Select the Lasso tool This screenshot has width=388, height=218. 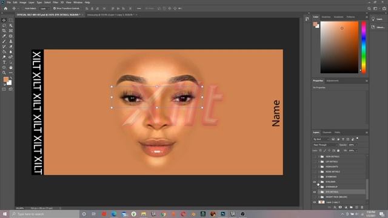tap(4, 25)
